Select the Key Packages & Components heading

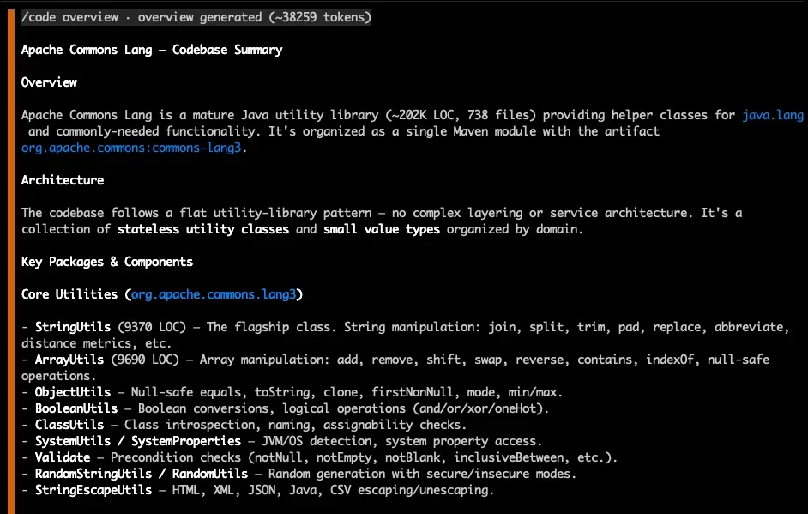[107, 262]
